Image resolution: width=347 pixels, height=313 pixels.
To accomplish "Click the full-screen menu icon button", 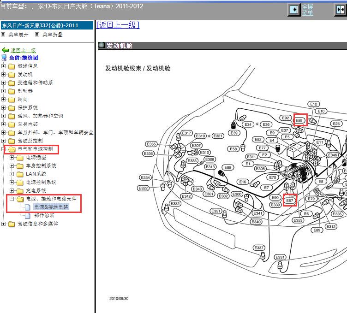I will point(294,10).
